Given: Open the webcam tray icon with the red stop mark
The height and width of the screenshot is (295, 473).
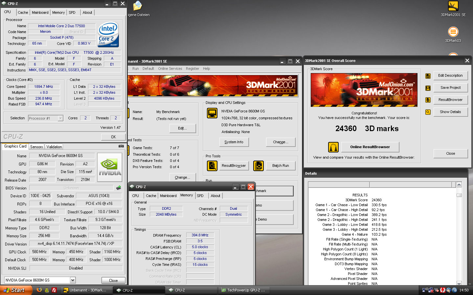Looking at the screenshot, I should (x=437, y=290).
